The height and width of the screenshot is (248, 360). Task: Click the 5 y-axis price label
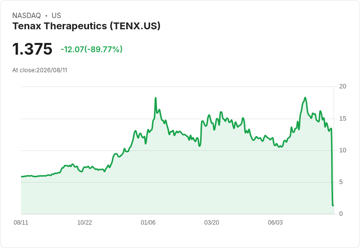tap(341, 182)
